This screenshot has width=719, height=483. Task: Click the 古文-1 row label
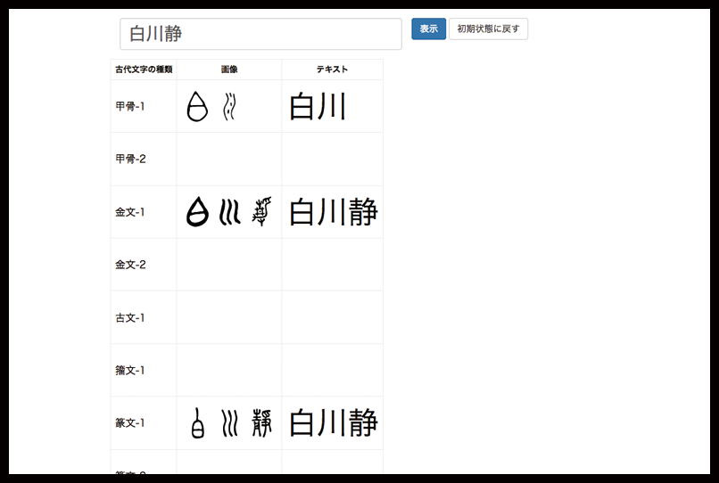click(x=130, y=317)
